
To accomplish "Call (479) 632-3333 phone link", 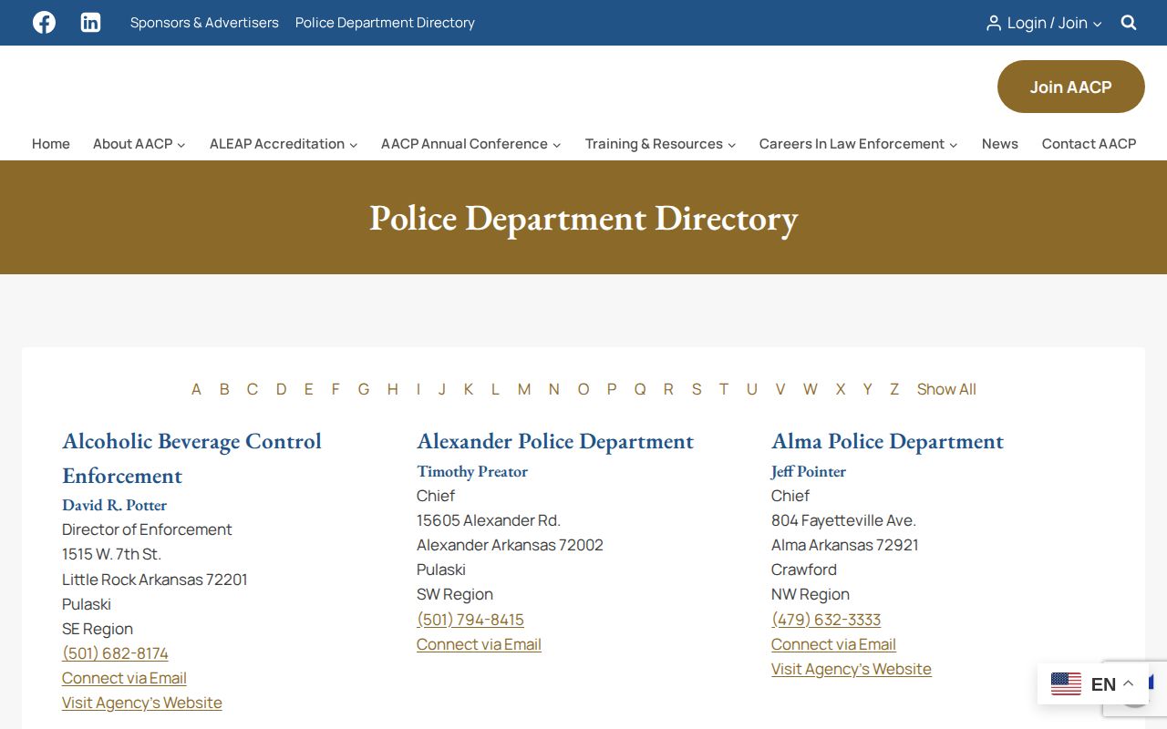I will tap(826, 620).
